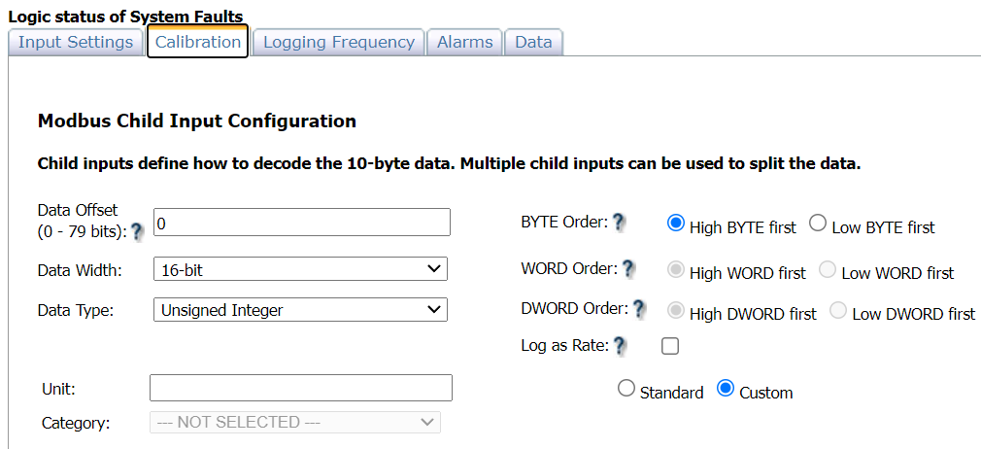Go to the Alarms tab
This screenshot has width=981, height=449.
click(465, 42)
